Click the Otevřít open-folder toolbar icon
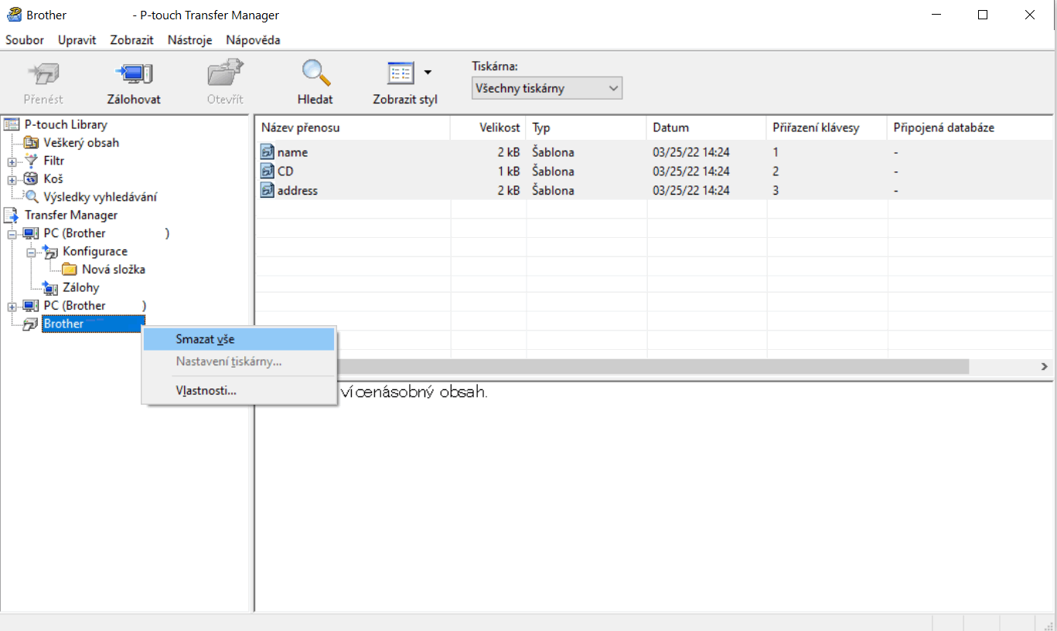 [x=225, y=74]
